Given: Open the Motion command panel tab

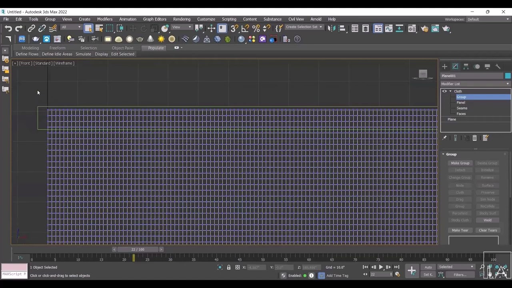Looking at the screenshot, I should 477,66.
